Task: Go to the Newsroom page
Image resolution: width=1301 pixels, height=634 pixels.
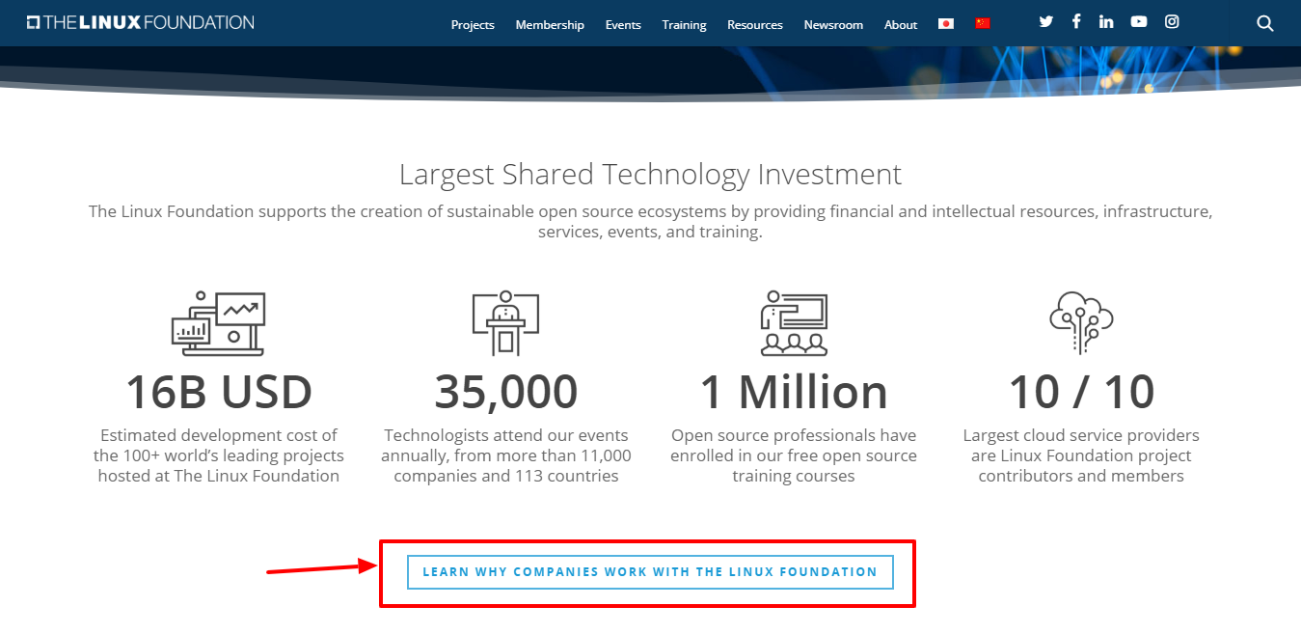Action: pos(833,25)
